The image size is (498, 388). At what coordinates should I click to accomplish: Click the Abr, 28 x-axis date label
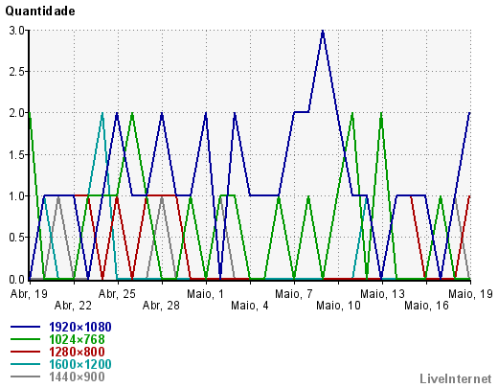point(161,306)
